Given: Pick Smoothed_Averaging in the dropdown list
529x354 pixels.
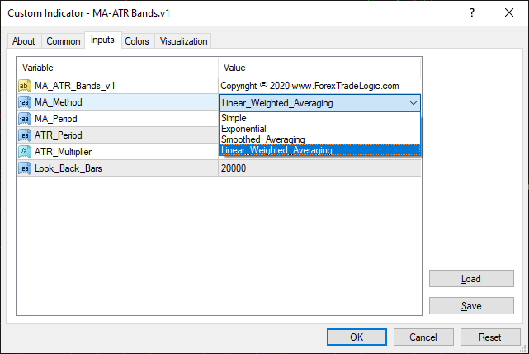Looking at the screenshot, I should 262,139.
